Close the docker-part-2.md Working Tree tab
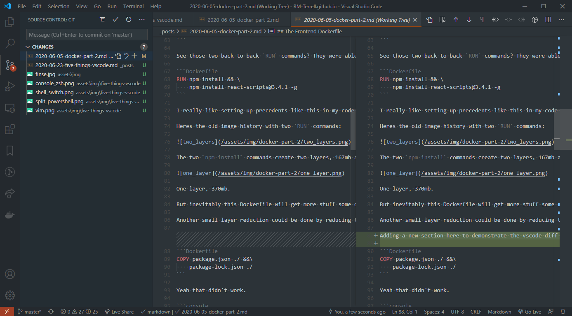Screen dimensions: 572x316 click(x=415, y=20)
